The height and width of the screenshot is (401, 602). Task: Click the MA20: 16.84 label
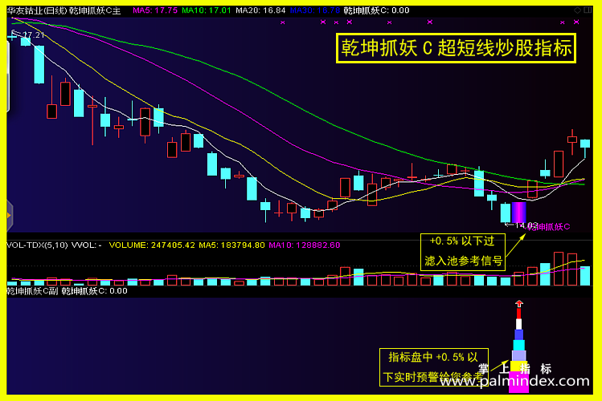coord(260,10)
